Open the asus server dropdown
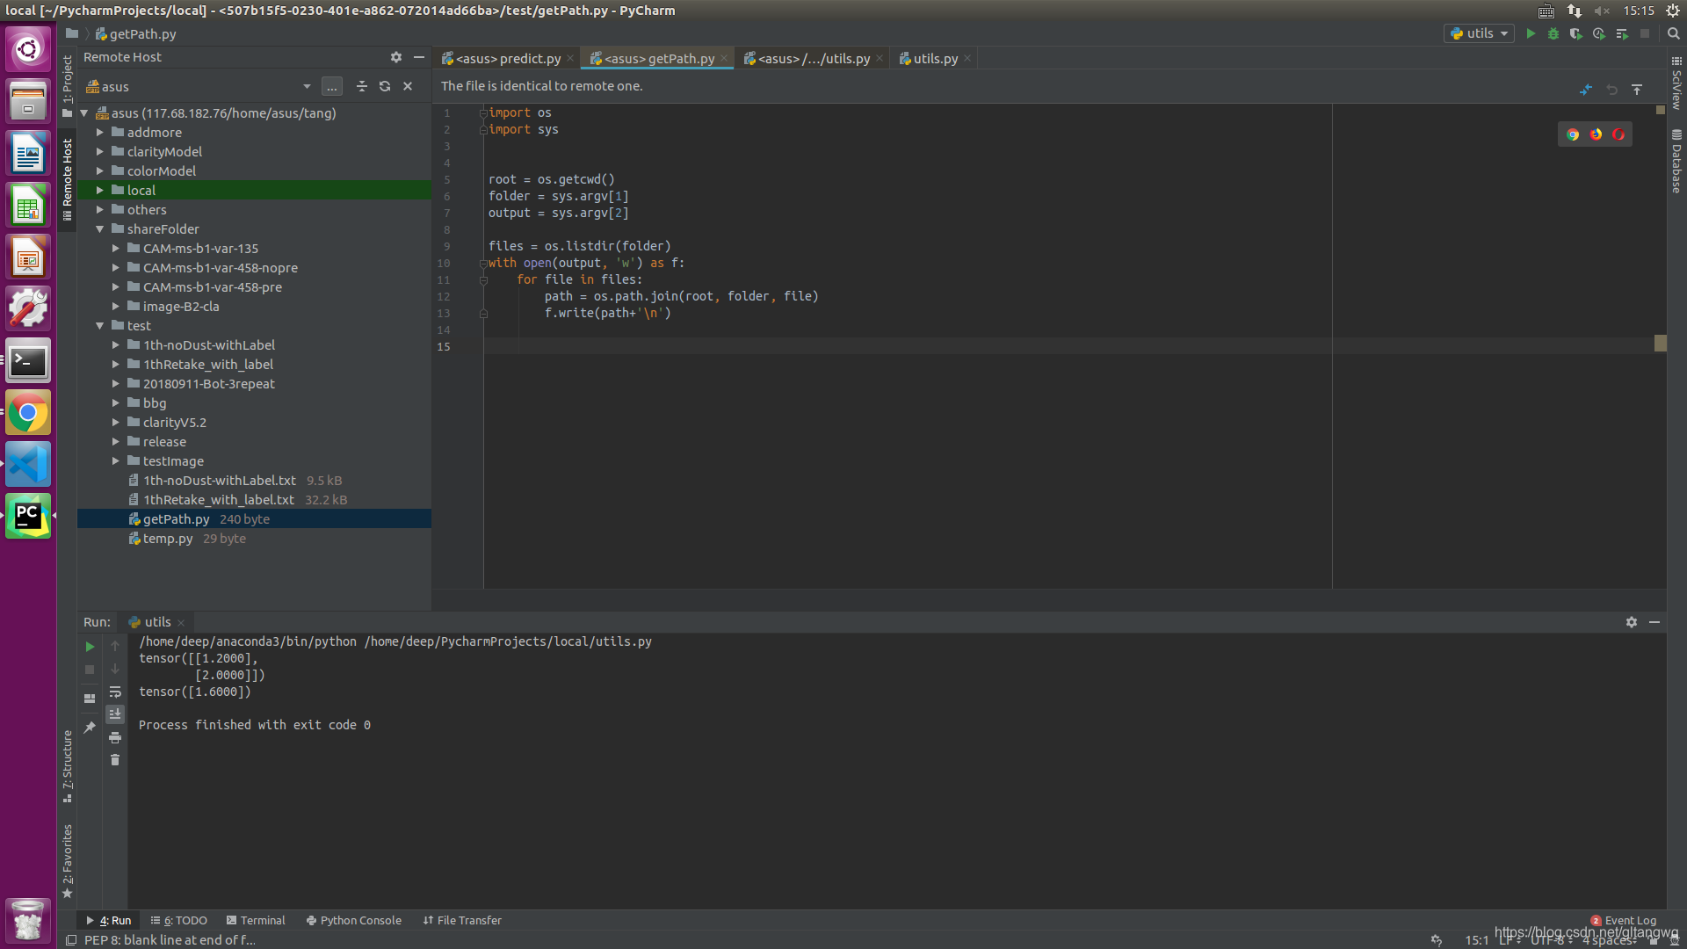The width and height of the screenshot is (1687, 949). 307,86
